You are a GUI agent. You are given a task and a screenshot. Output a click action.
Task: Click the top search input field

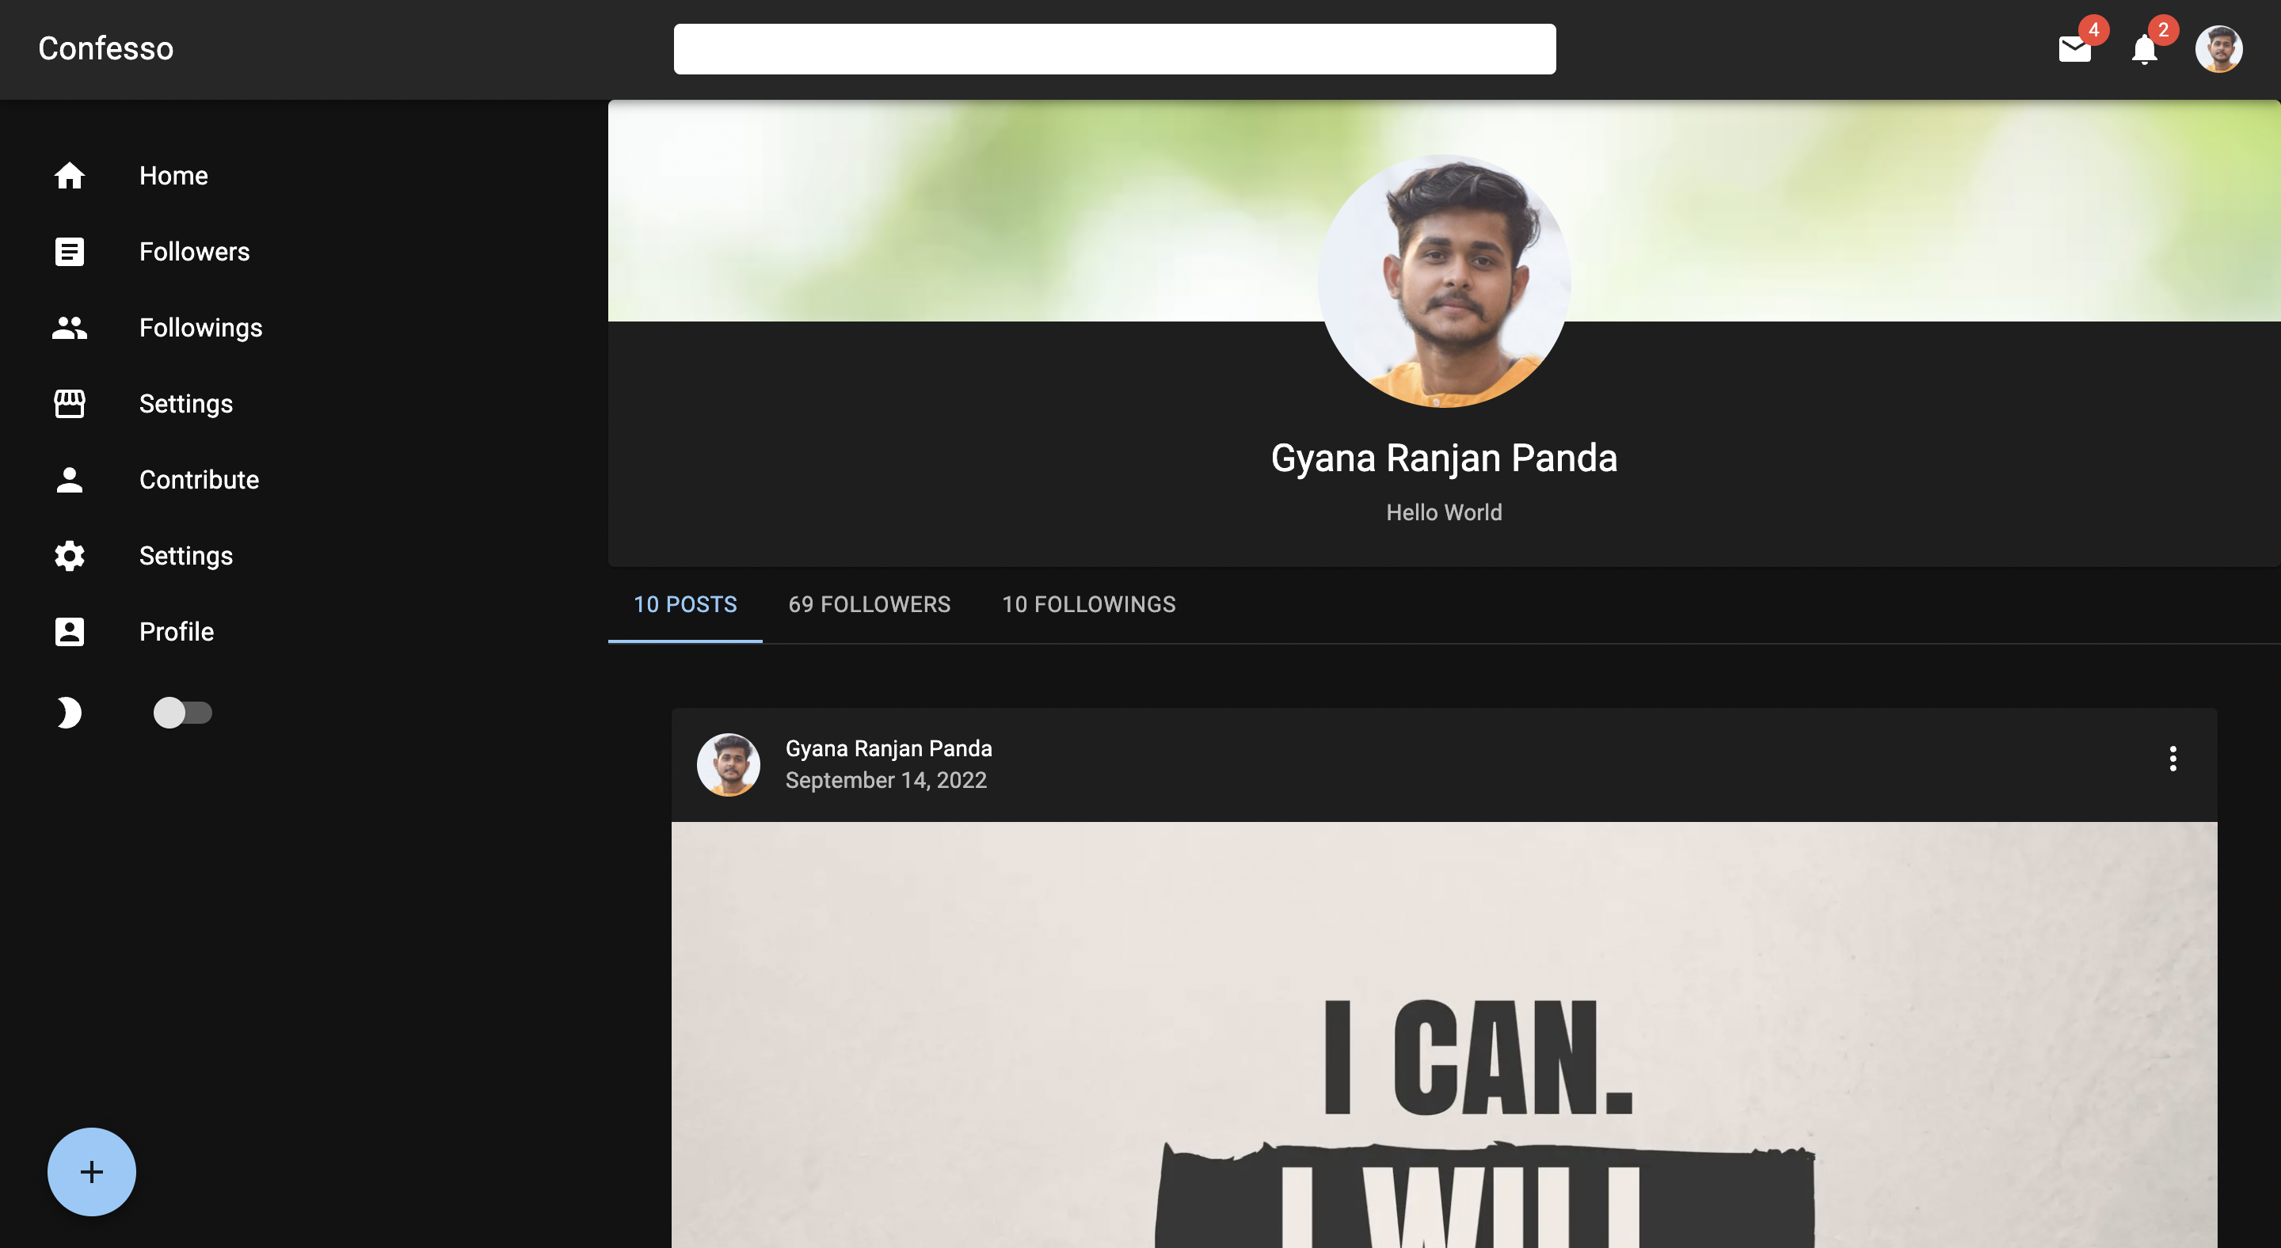(1114, 50)
